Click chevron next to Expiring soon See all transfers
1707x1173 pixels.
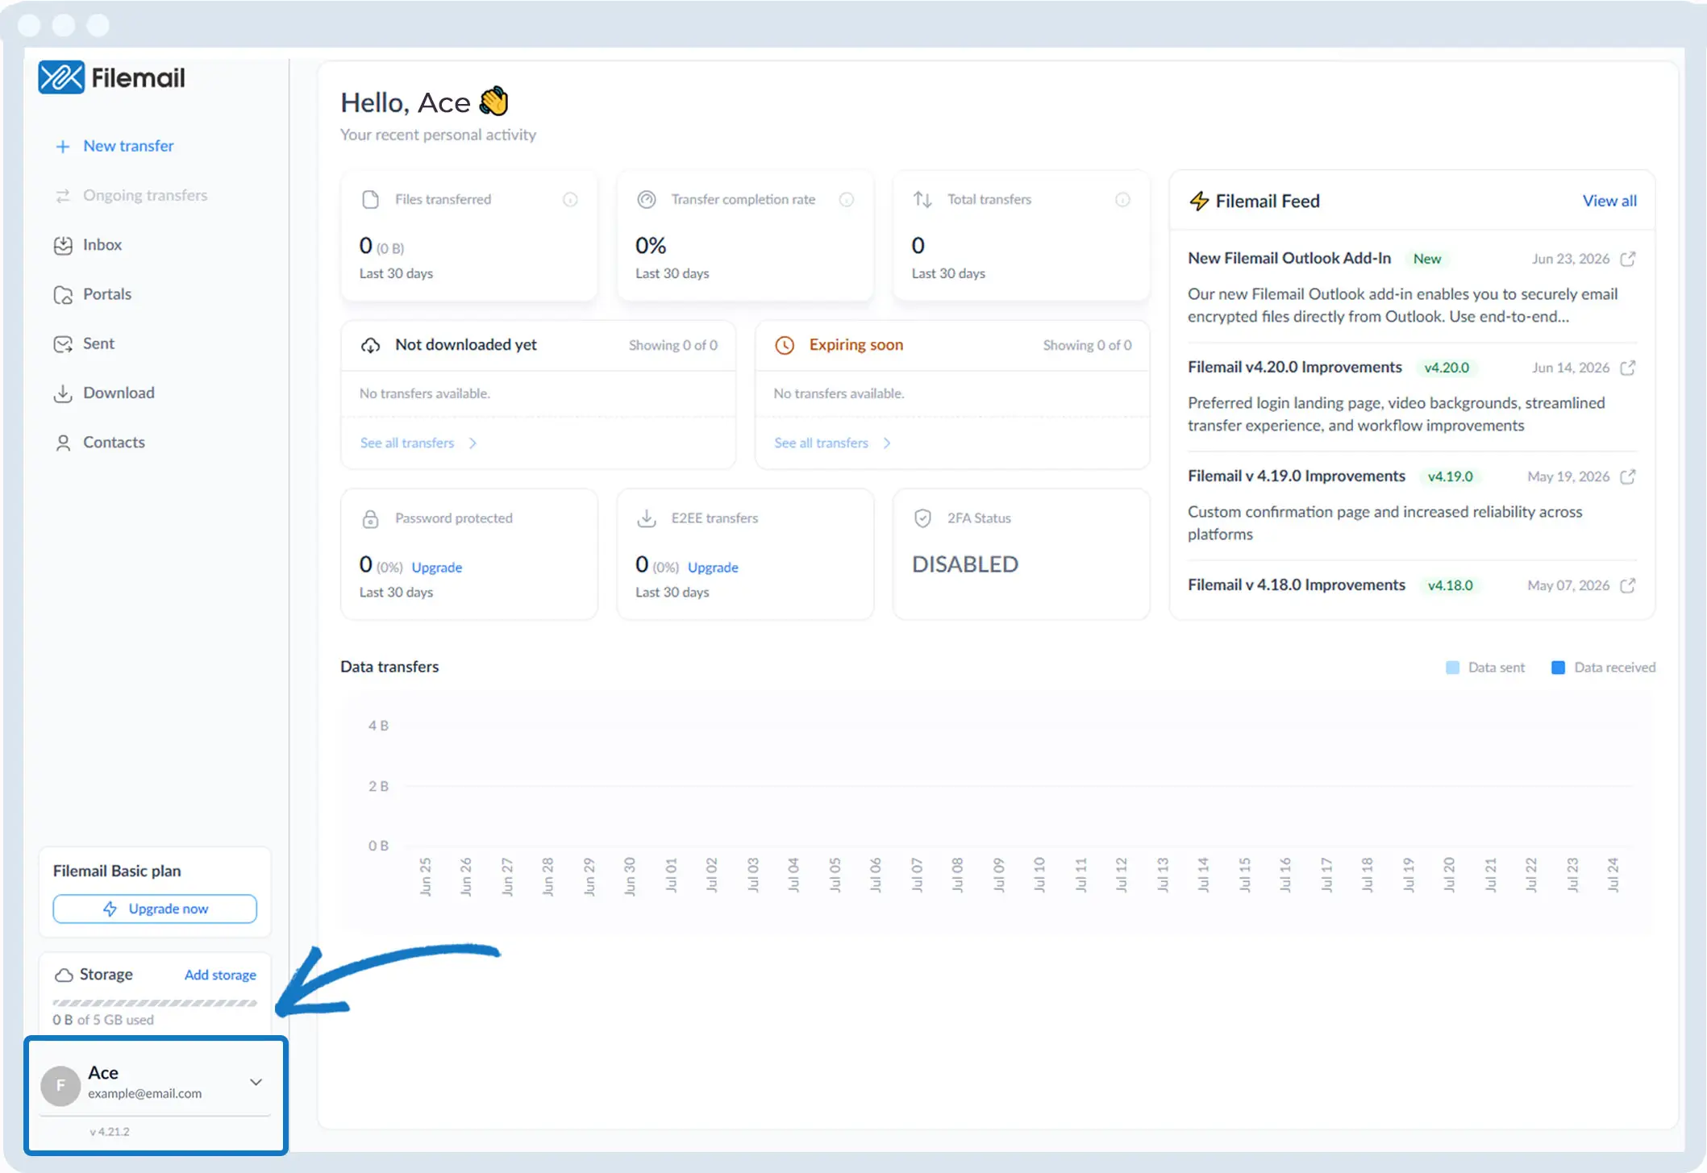[x=887, y=443]
